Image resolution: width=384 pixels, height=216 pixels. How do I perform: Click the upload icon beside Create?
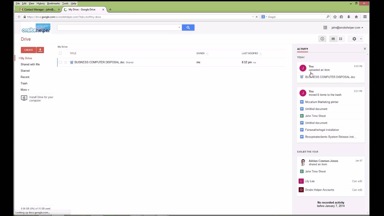click(x=40, y=50)
